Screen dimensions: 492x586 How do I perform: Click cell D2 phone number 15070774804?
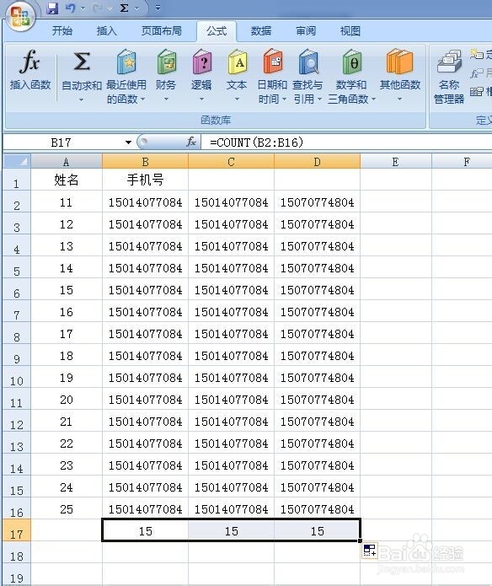point(318,202)
